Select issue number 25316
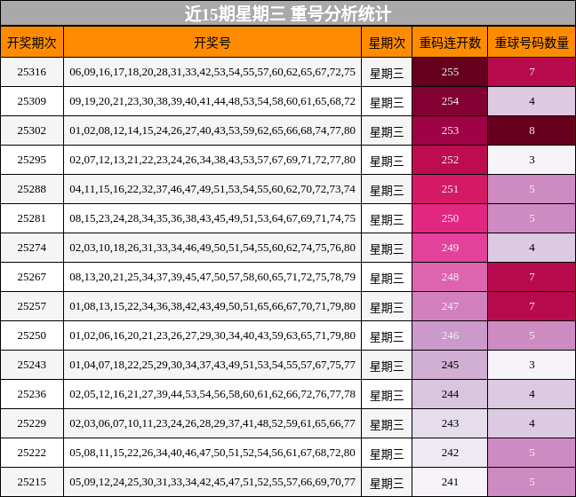Viewport: 576px width, 497px height. tap(32, 72)
